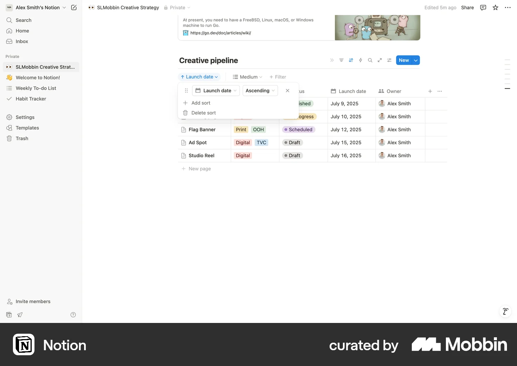The width and height of the screenshot is (517, 366).
Task: Expand the New button arrow options
Action: click(x=416, y=60)
